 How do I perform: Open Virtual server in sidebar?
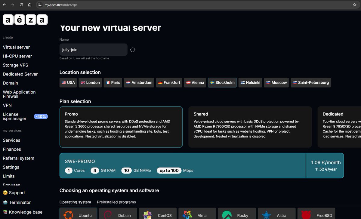click(16, 47)
